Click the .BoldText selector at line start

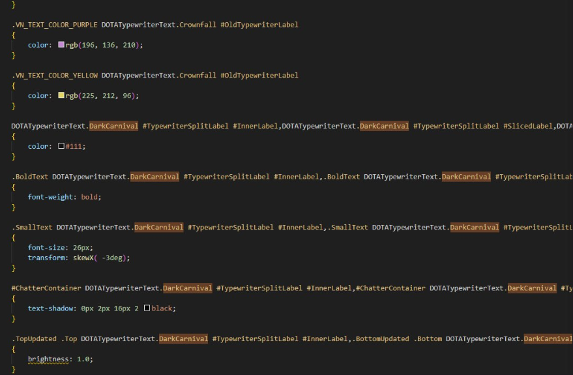pyautogui.click(x=30, y=176)
